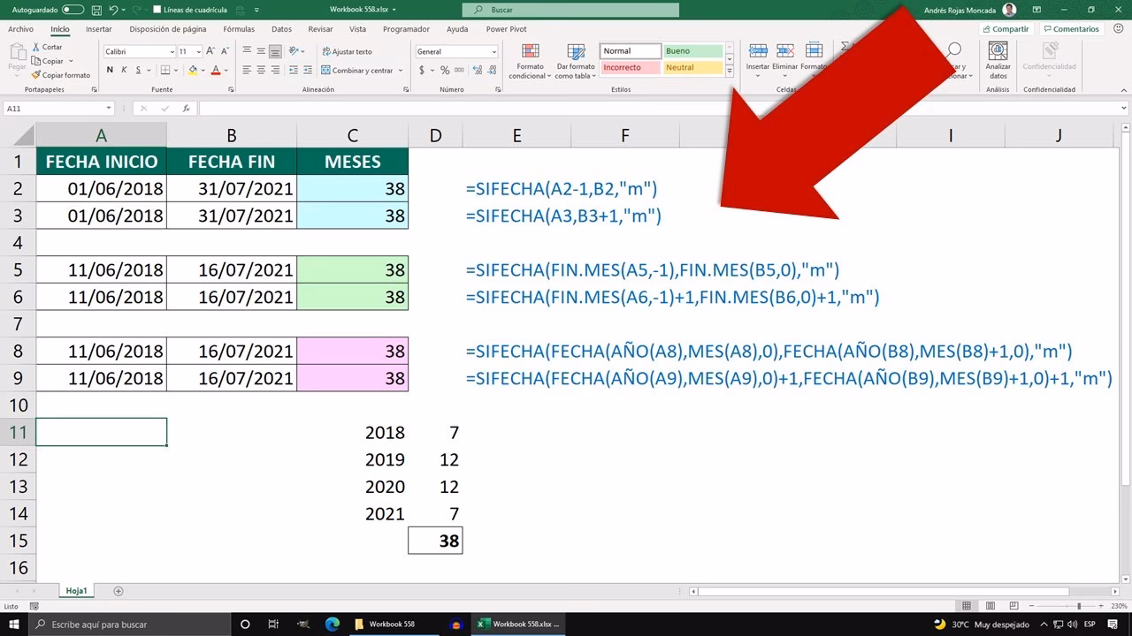Toggle underline with the S icon
1132x636 pixels.
138,69
